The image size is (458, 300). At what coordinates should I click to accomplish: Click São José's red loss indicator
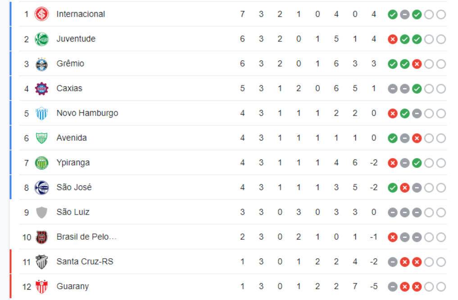tap(405, 188)
